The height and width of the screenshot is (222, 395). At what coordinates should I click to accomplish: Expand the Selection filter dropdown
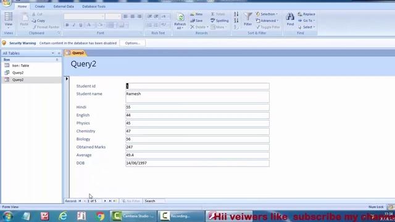point(267,14)
